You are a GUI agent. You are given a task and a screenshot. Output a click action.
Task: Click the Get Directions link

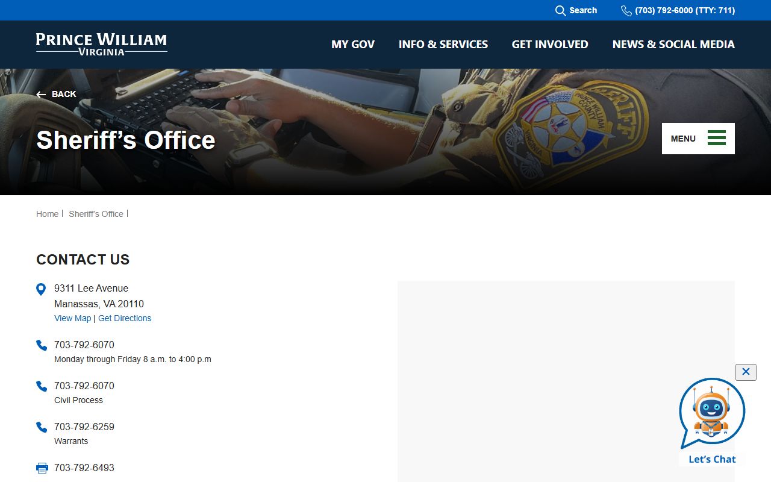point(125,318)
